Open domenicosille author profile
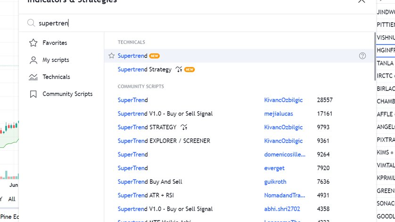 click(285, 155)
